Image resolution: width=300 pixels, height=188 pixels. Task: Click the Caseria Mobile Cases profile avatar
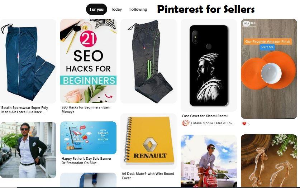point(186,123)
